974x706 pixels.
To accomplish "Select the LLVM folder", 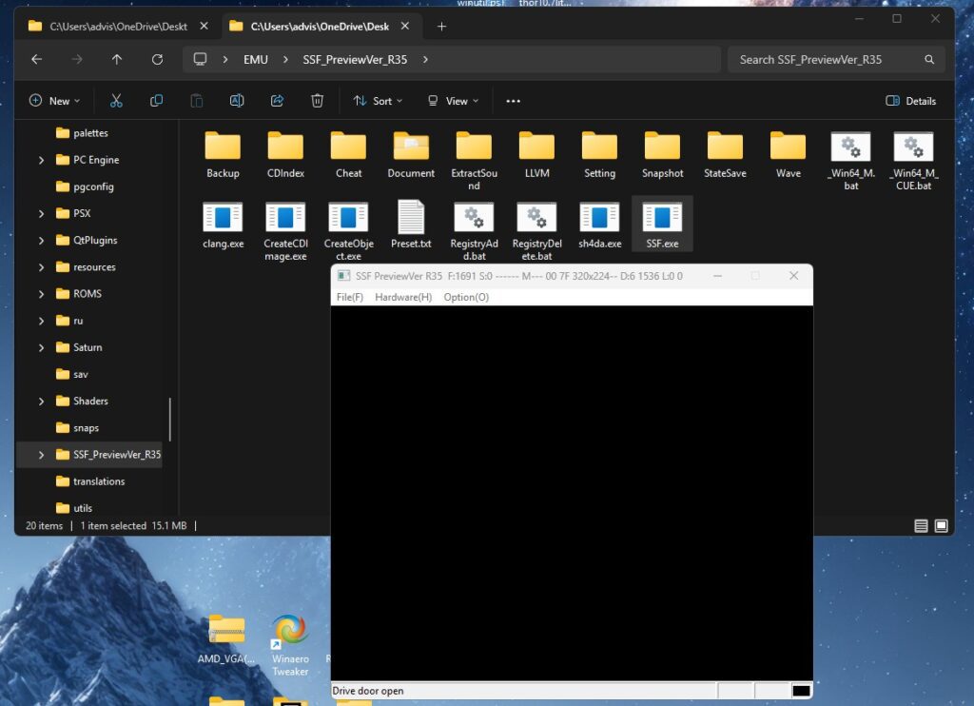I will [x=536, y=154].
